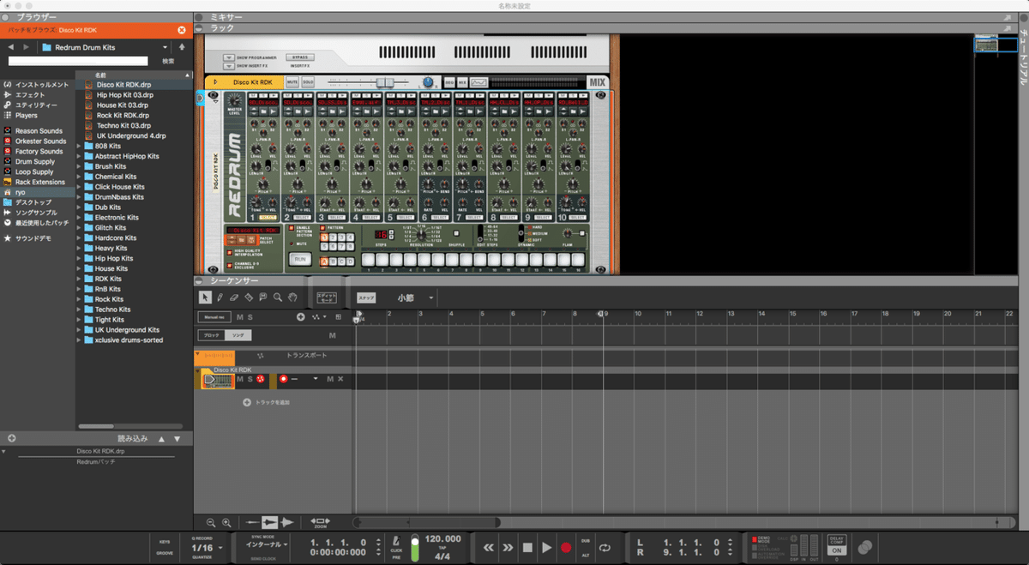Click SOLO on Disco Kit RDK mix channel
1029x565 pixels.
click(x=308, y=82)
